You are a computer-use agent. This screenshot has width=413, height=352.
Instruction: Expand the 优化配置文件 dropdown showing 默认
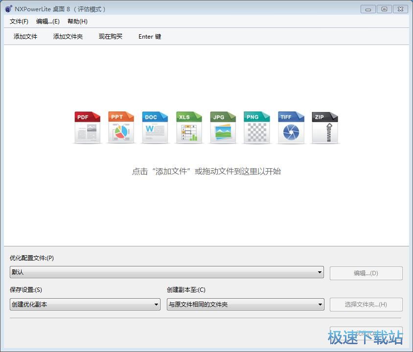[167, 272]
